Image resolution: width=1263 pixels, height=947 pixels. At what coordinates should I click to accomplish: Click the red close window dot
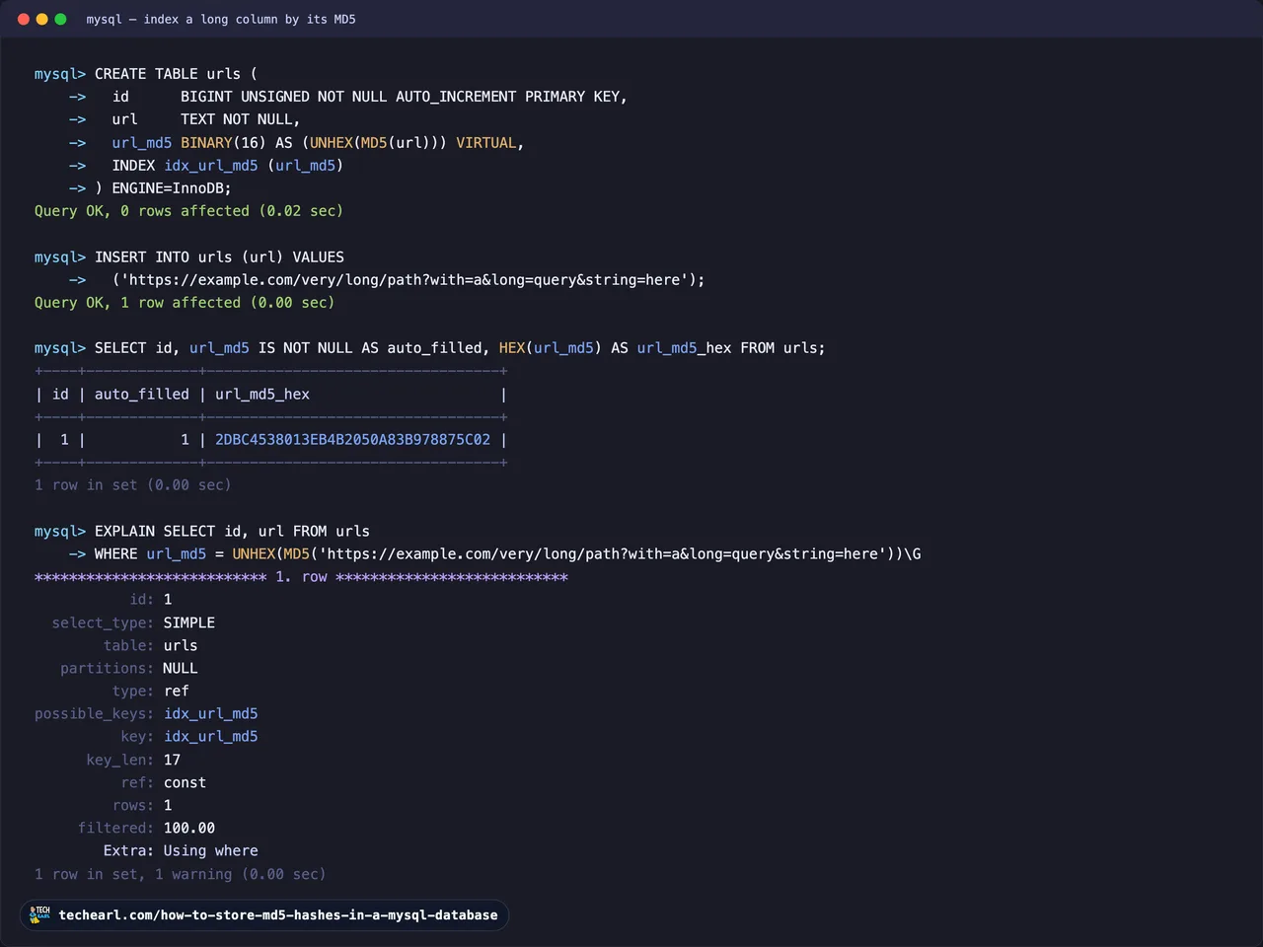(24, 19)
